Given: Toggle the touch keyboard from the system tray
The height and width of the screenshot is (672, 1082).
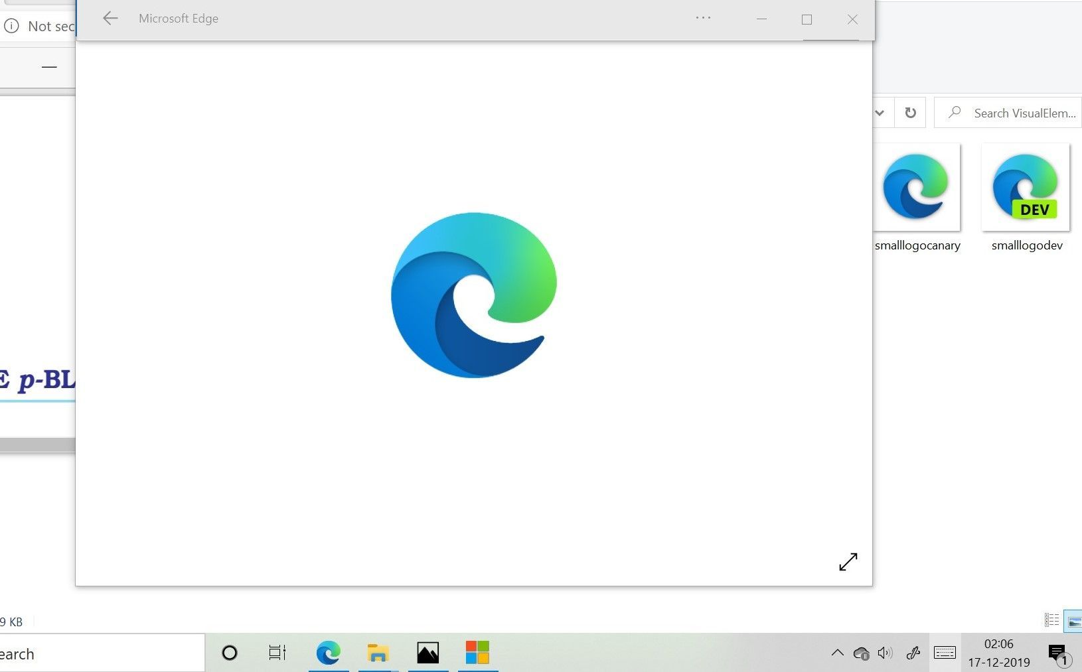Looking at the screenshot, I should click(x=945, y=653).
